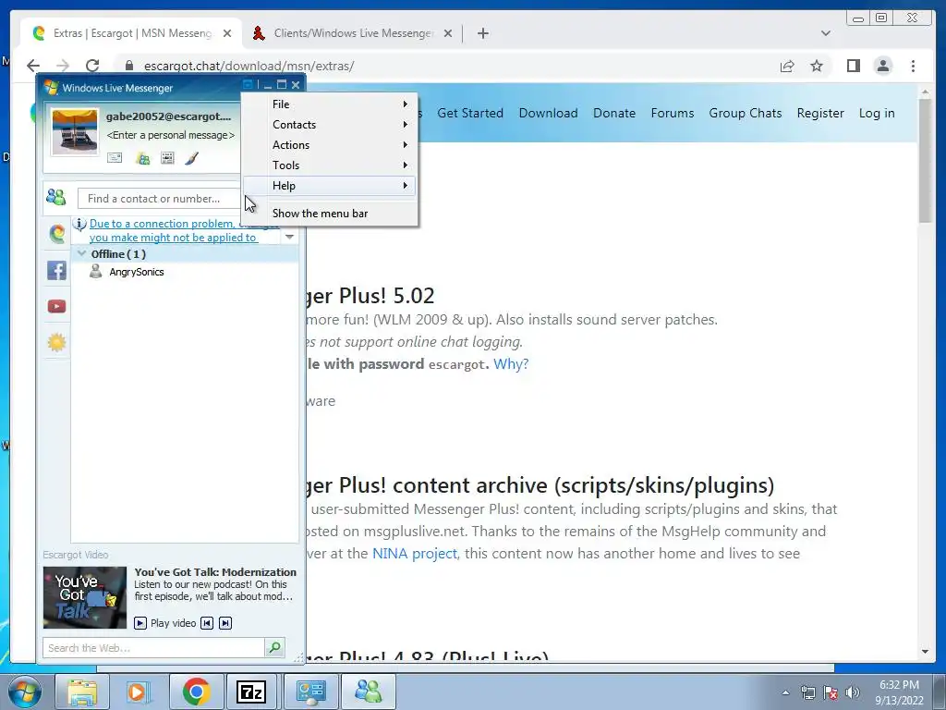Click the Chrome page vertical scrollbar
946x710 pixels.
pyautogui.click(x=925, y=161)
